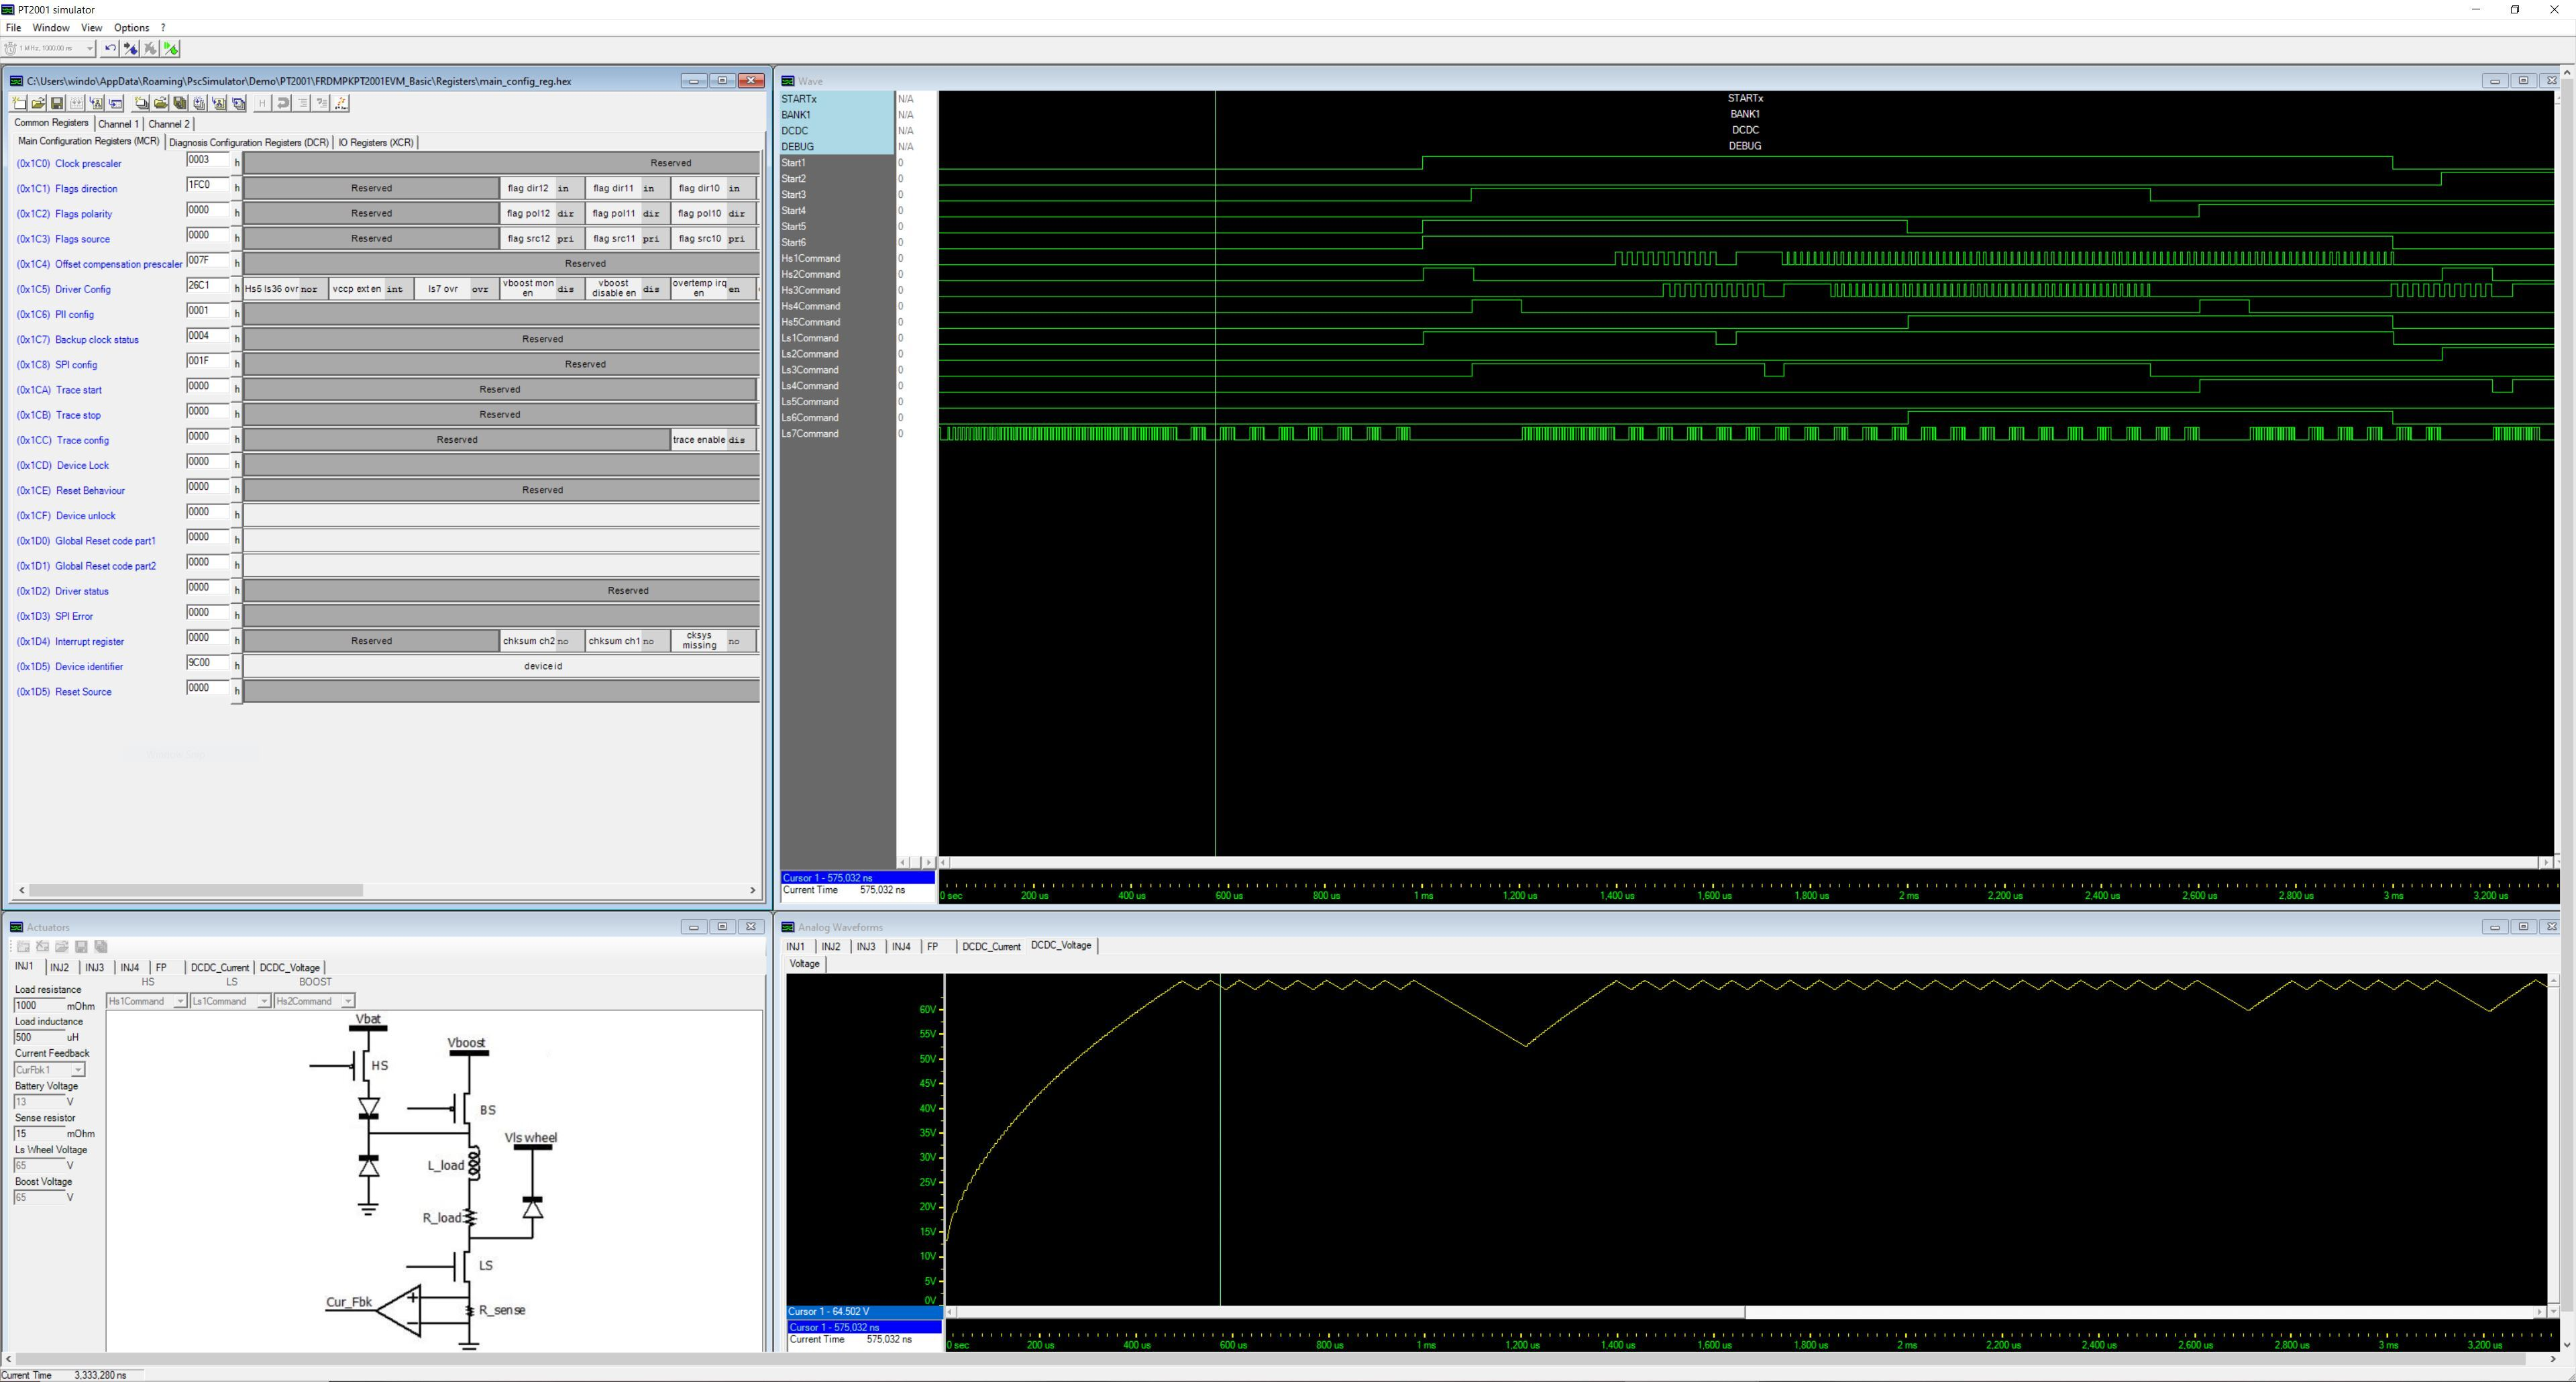Image resolution: width=2576 pixels, height=1382 pixels.
Task: Click the load-into-window arrow icon
Action: (x=116, y=103)
